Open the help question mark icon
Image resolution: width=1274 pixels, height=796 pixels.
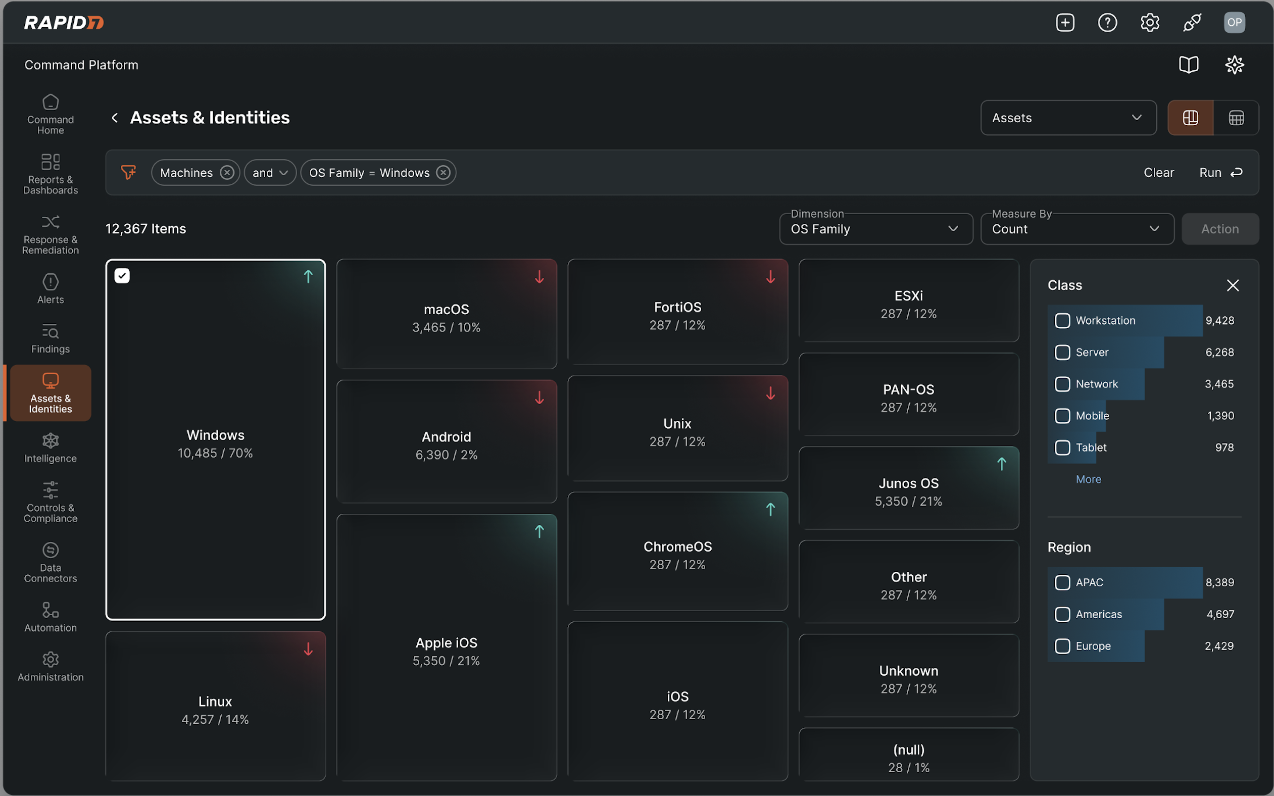[x=1107, y=23]
